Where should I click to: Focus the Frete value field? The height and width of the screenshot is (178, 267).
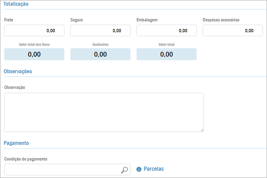coord(34,30)
